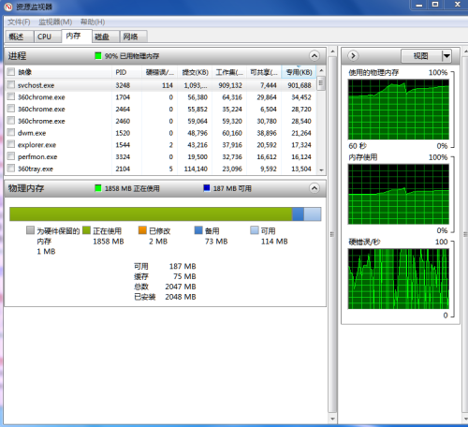Collapse the 物理内存 section with its chevron
Image resolution: width=468 pixels, height=427 pixels.
tap(314, 188)
